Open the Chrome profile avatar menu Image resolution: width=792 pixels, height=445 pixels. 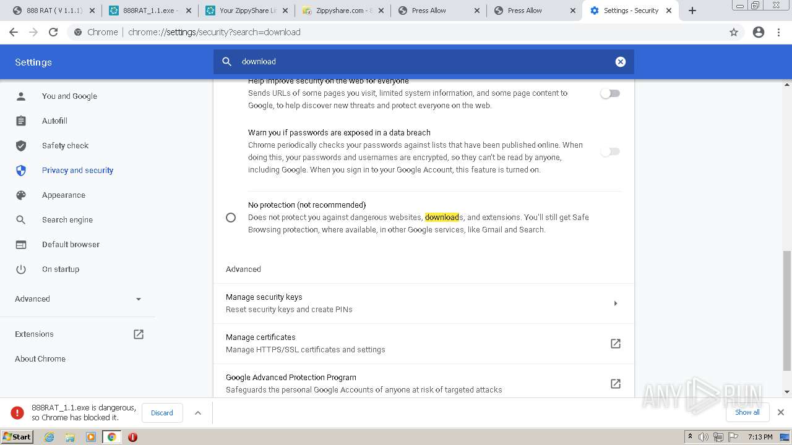759,32
